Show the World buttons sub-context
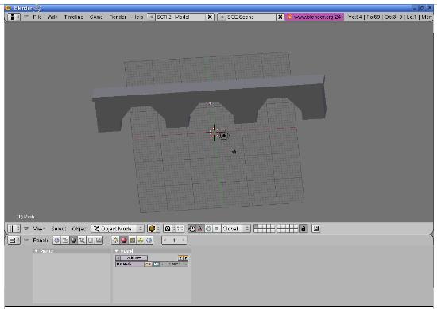 [149, 240]
